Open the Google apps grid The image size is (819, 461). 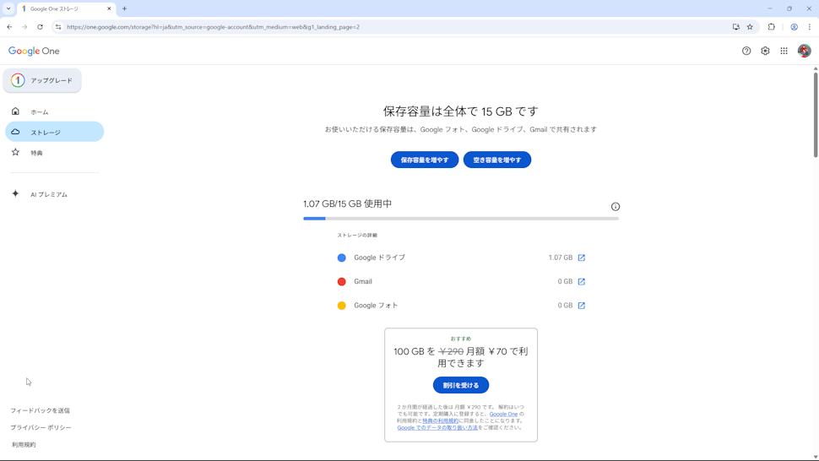pyautogui.click(x=784, y=51)
